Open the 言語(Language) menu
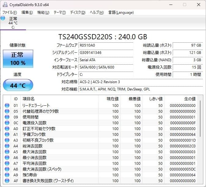The image size is (206, 187). [121, 12]
